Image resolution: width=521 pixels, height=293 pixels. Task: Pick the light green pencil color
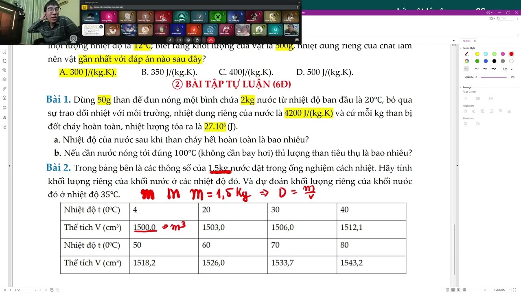pos(494,54)
